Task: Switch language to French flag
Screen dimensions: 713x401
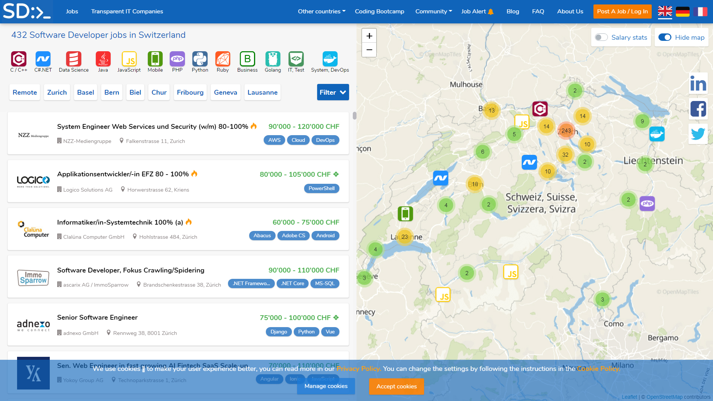Action: point(700,12)
